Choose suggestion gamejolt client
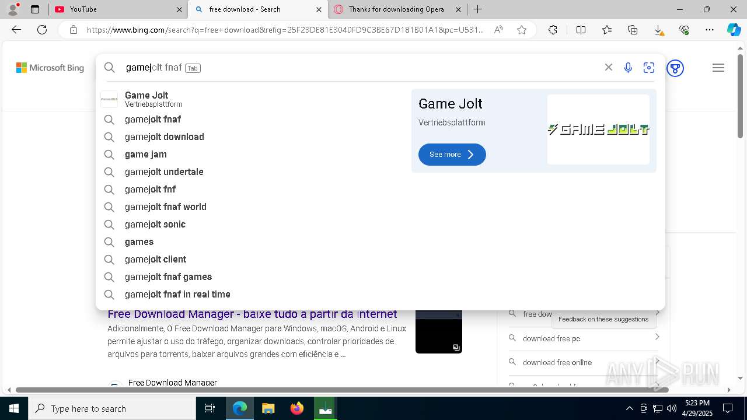This screenshot has width=747, height=420. point(251,259)
